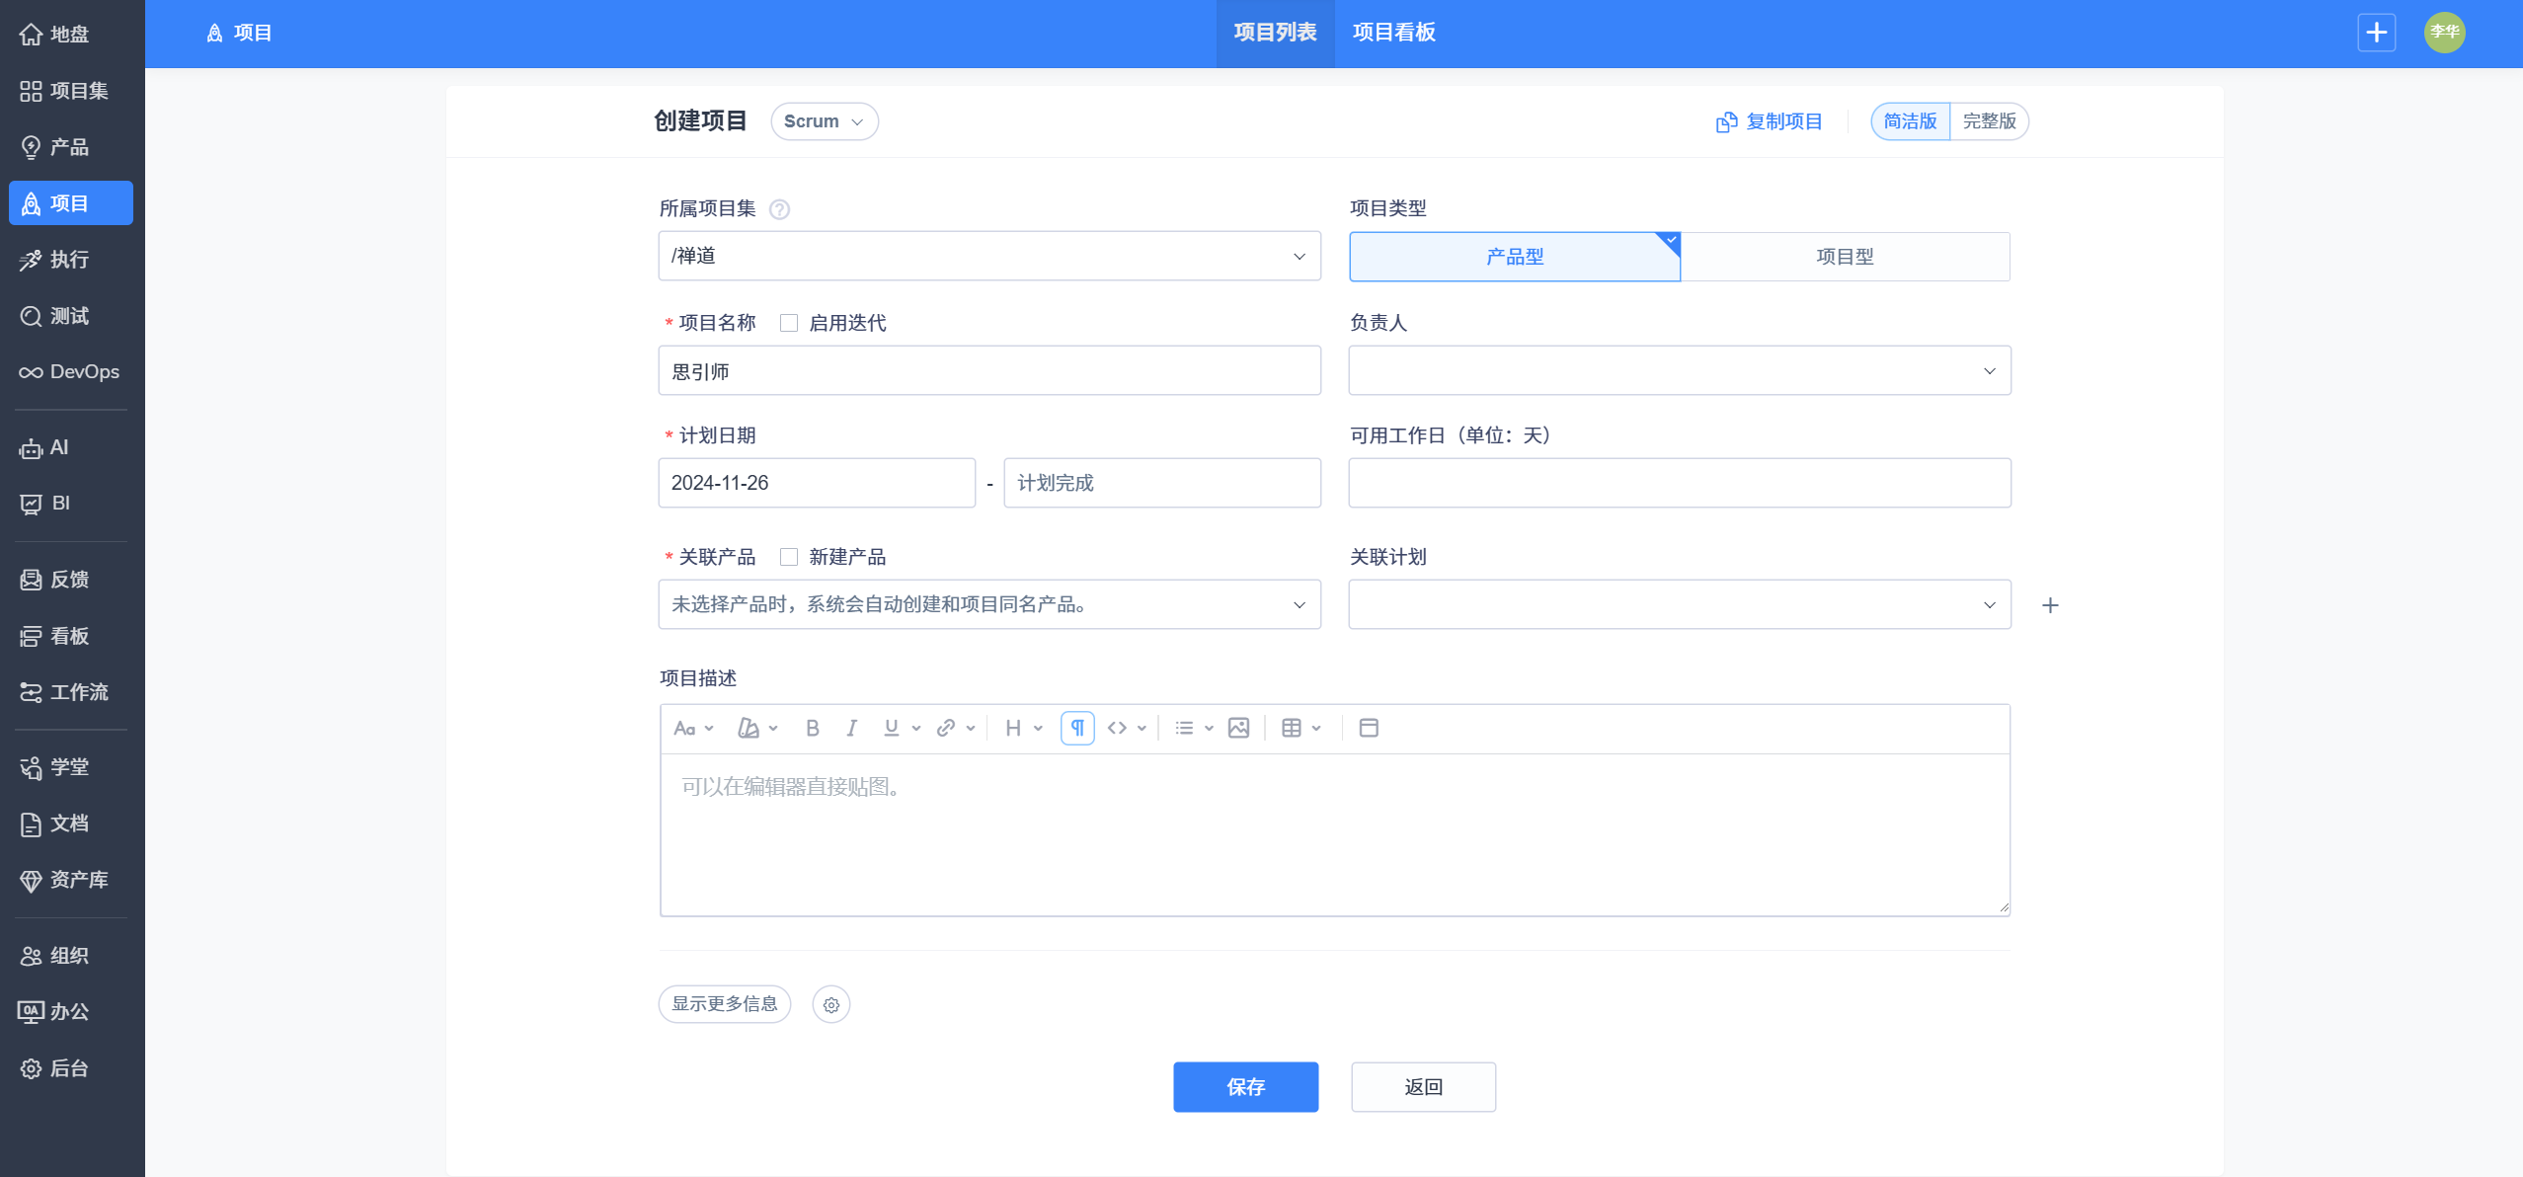Open the 所属项目集 dropdown showing /禅道
This screenshot has height=1177, width=2523.
click(988, 257)
